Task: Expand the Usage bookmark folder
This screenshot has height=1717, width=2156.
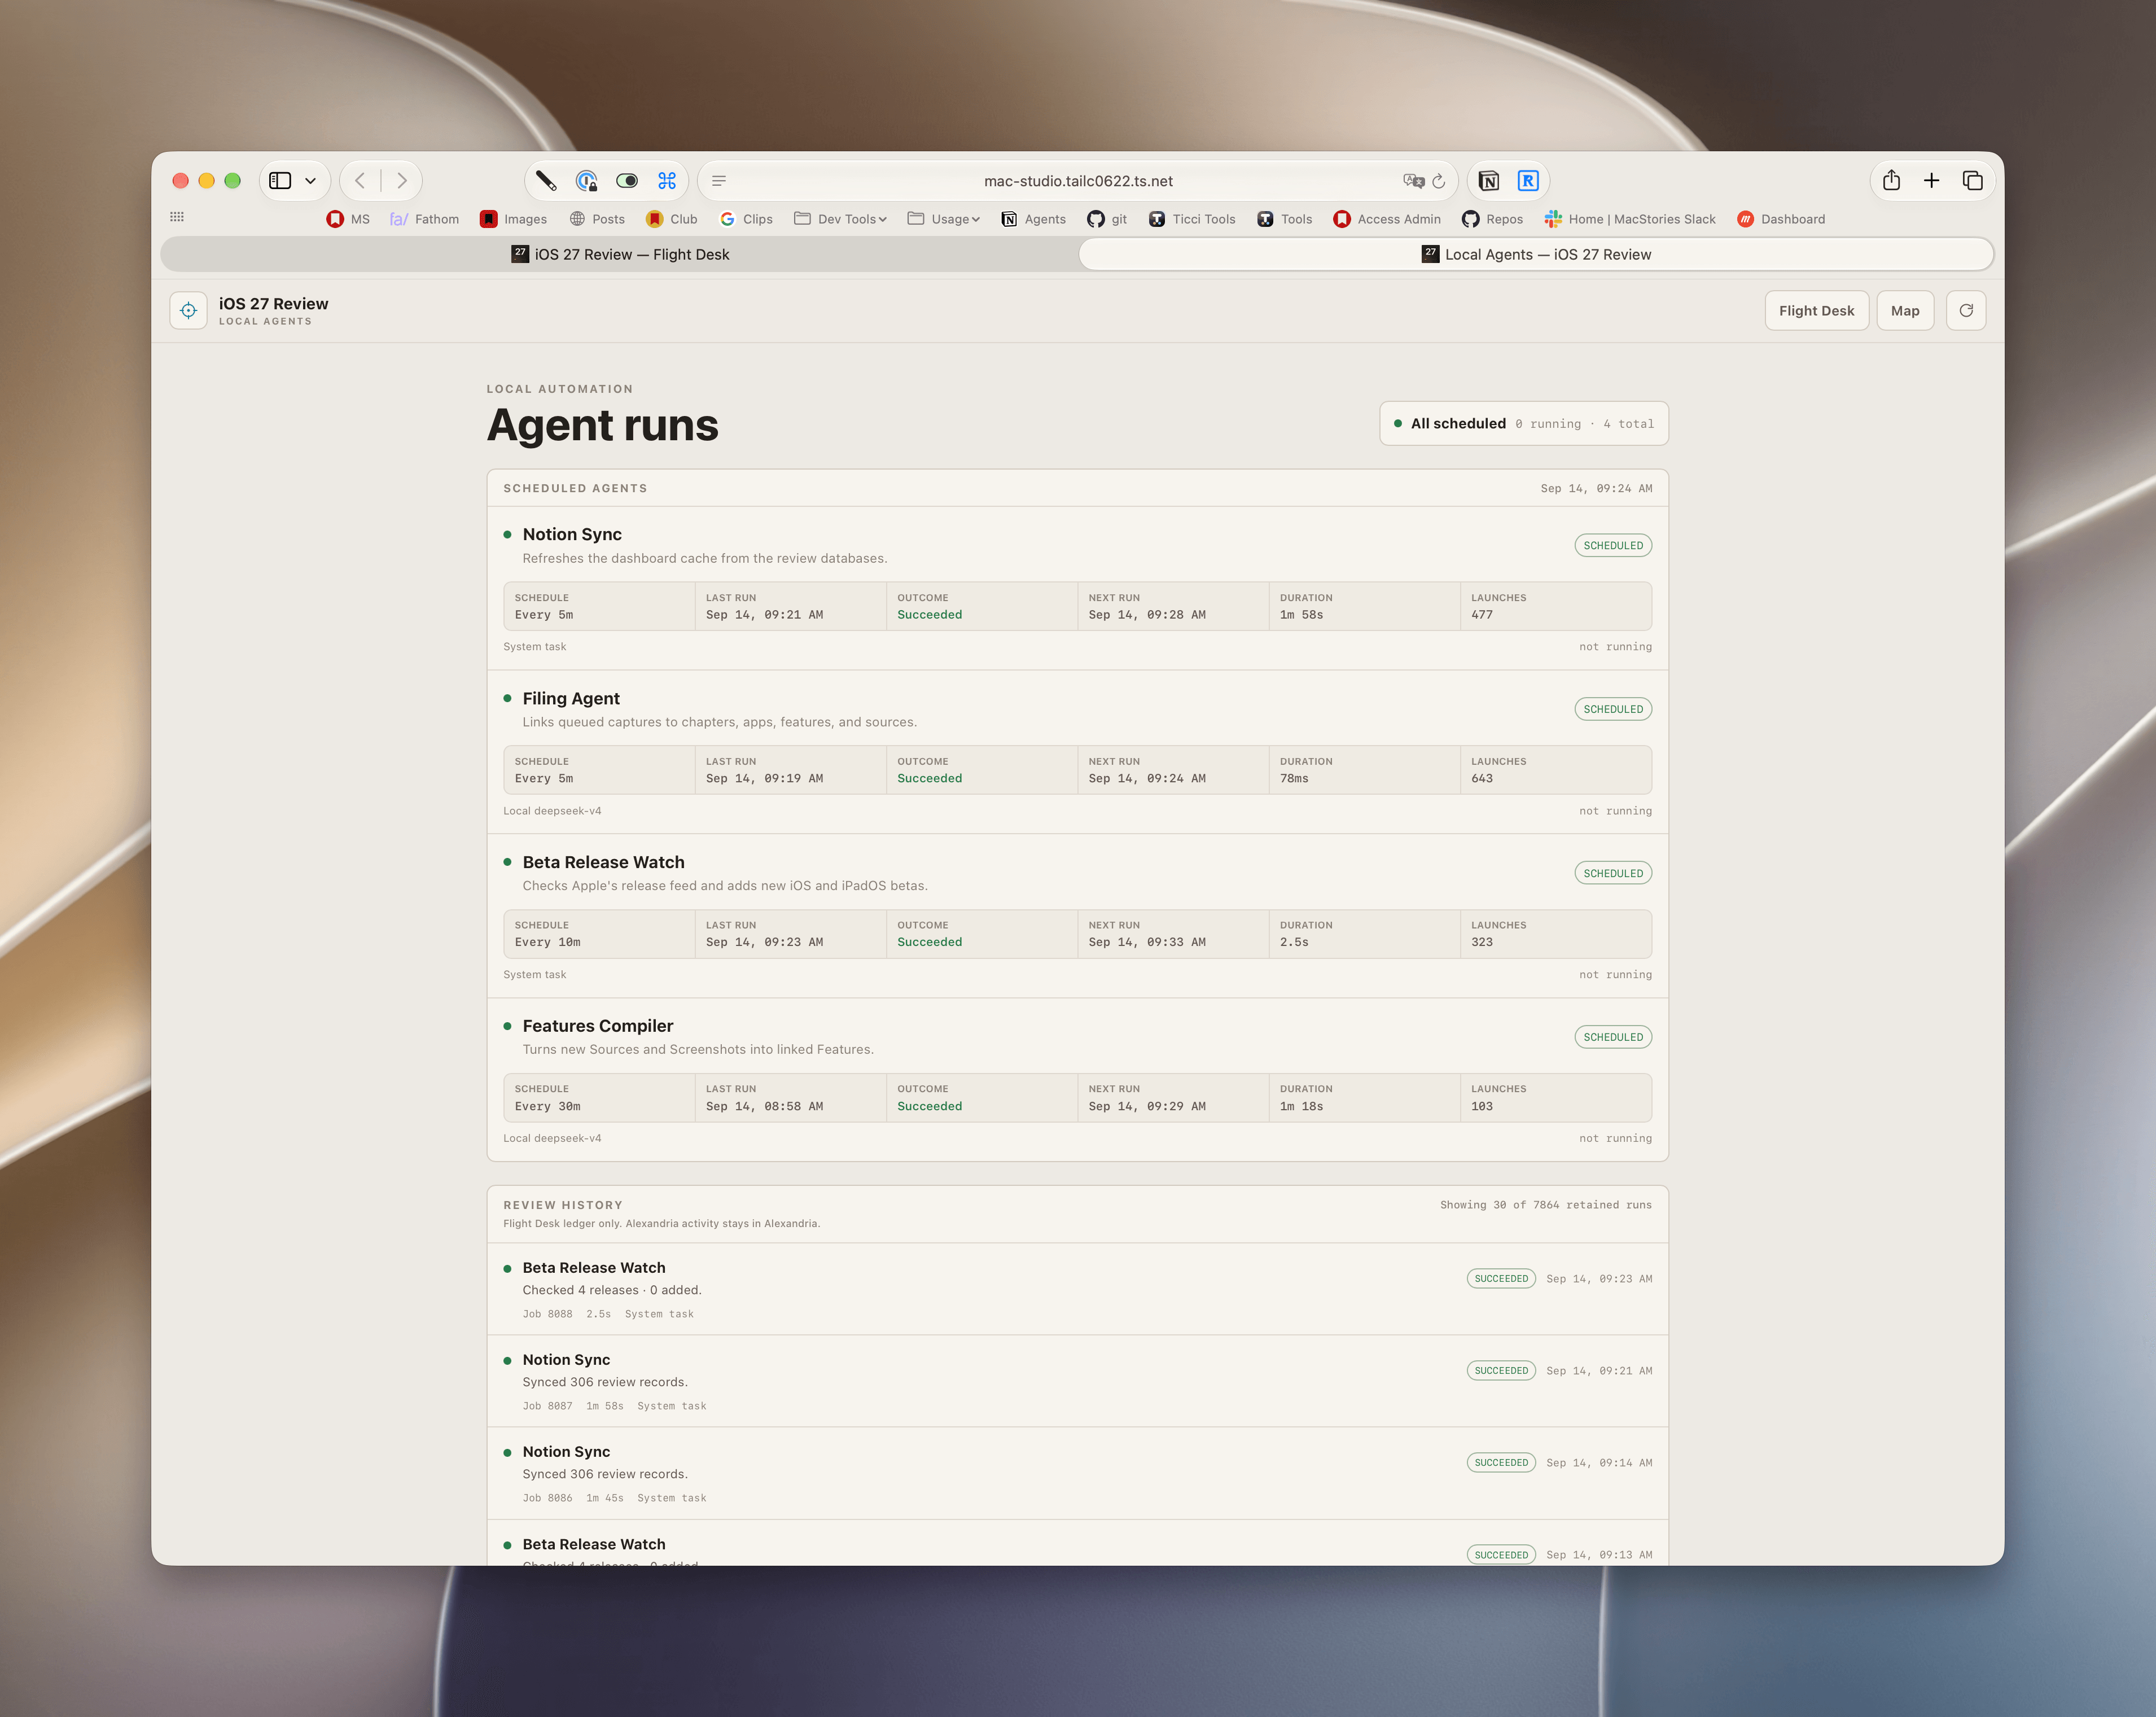Action: [944, 219]
